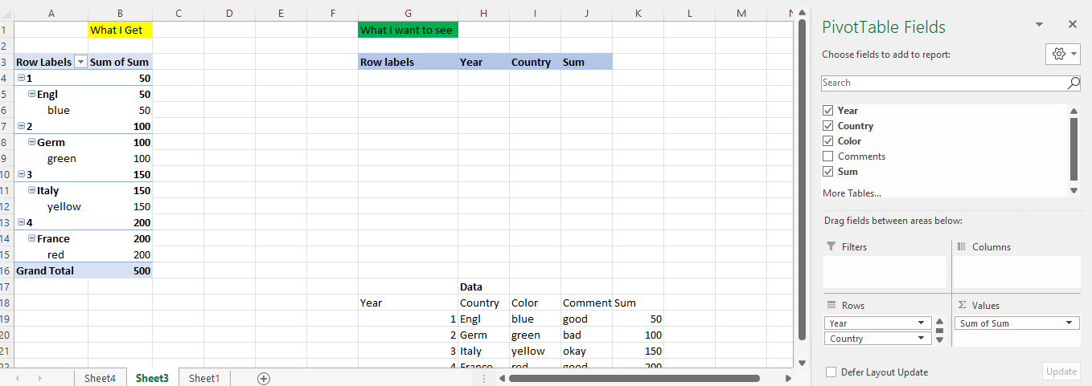
Task: Close the PivotTable Fields pane
Action: pyautogui.click(x=1072, y=25)
